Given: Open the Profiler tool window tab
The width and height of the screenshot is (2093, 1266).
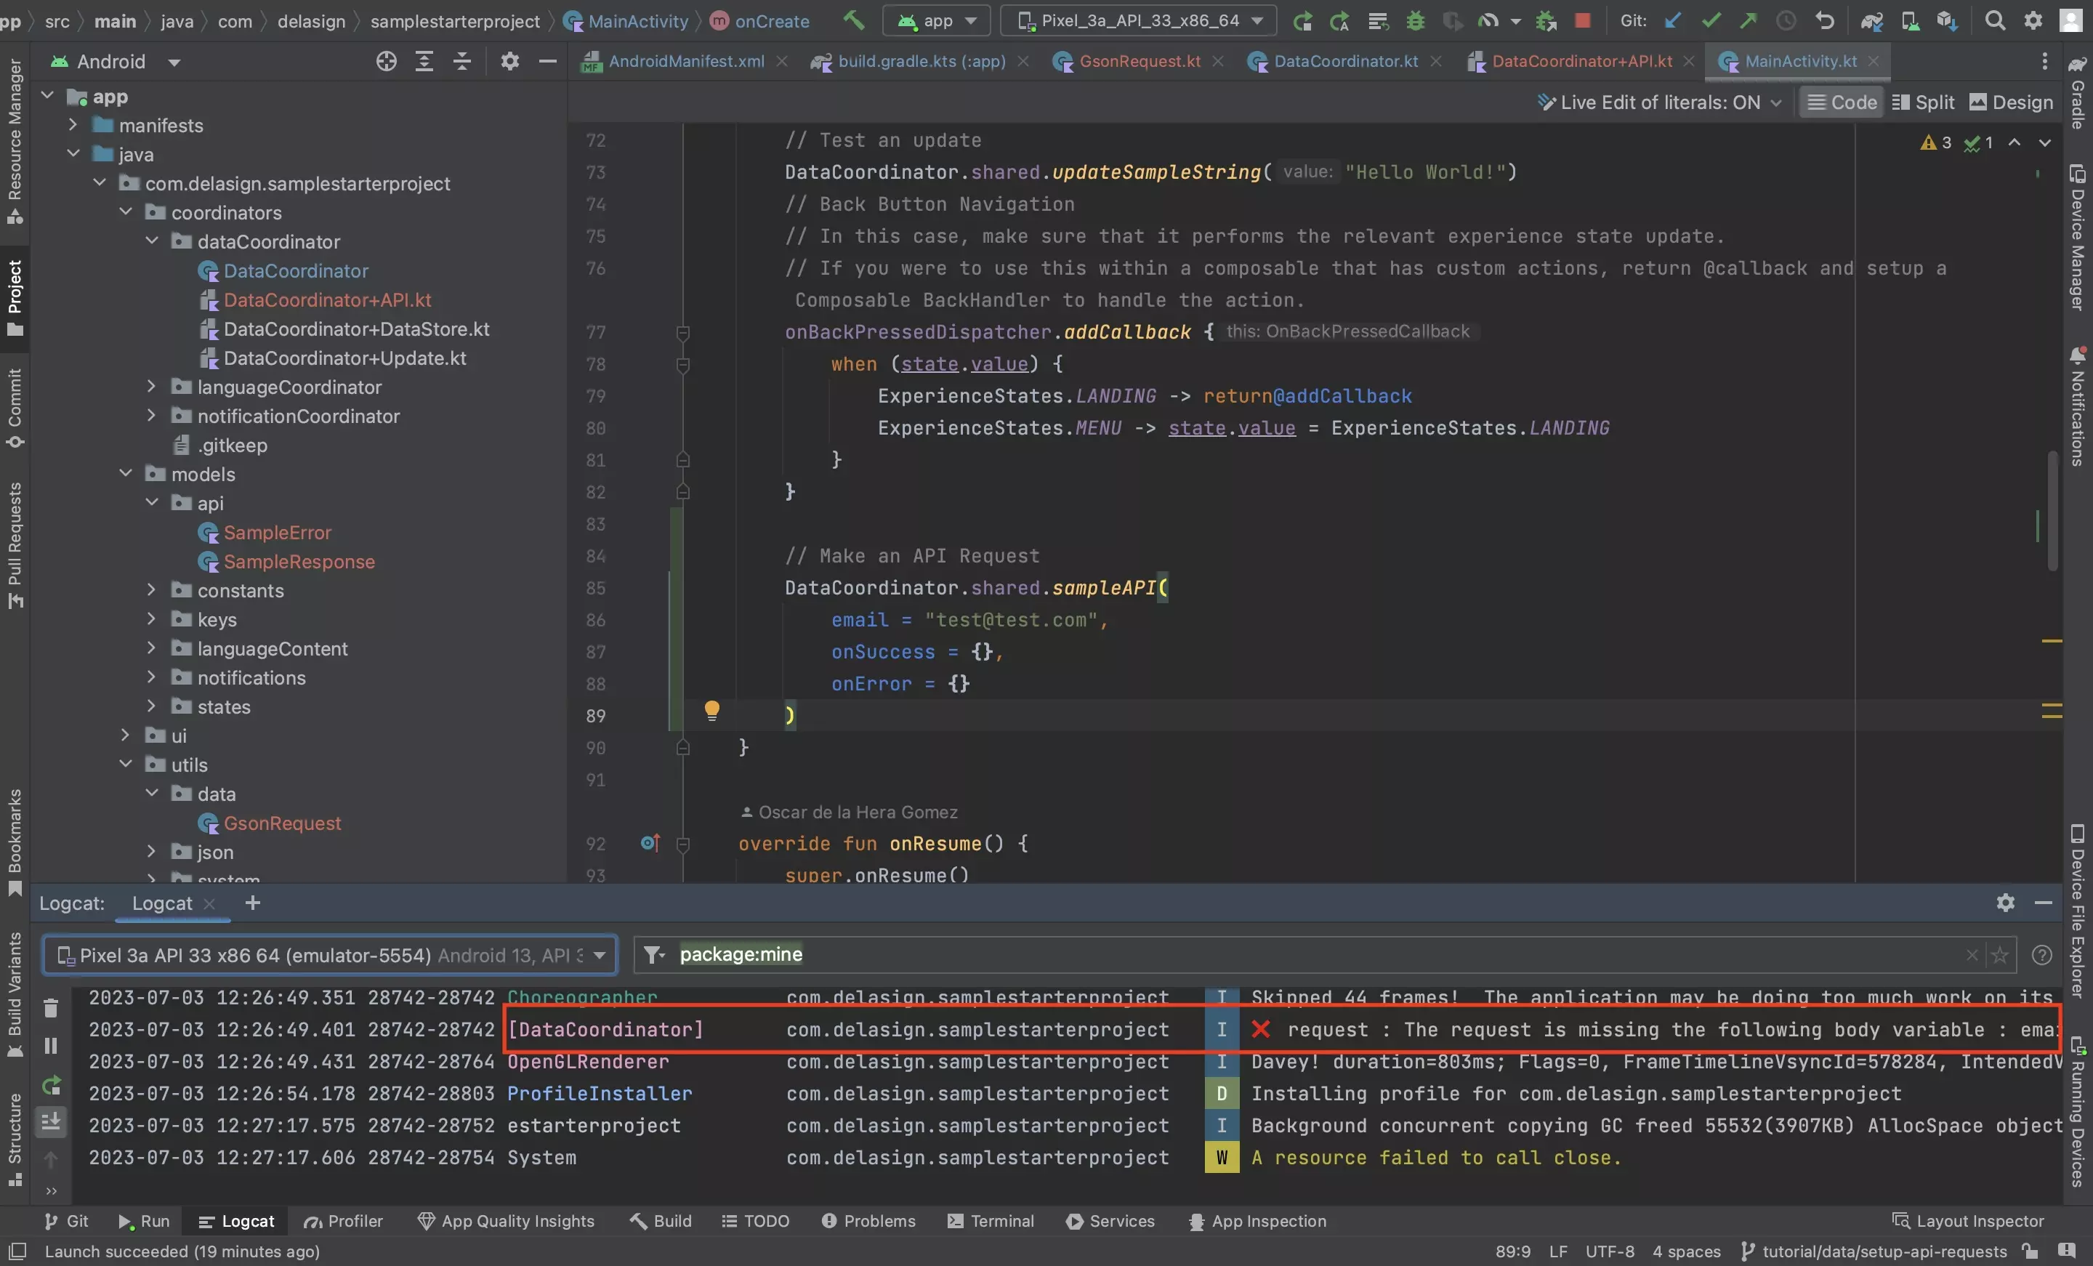Looking at the screenshot, I should [344, 1221].
